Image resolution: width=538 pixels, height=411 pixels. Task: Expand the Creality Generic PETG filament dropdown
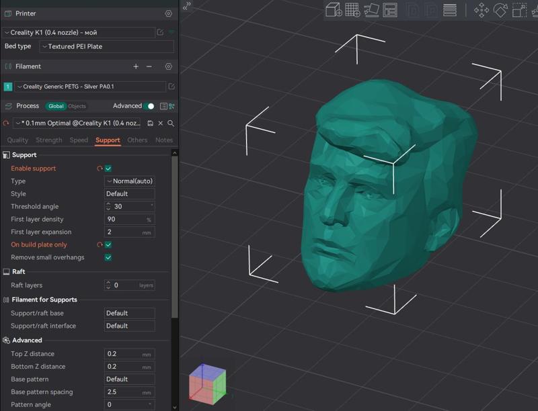point(90,87)
